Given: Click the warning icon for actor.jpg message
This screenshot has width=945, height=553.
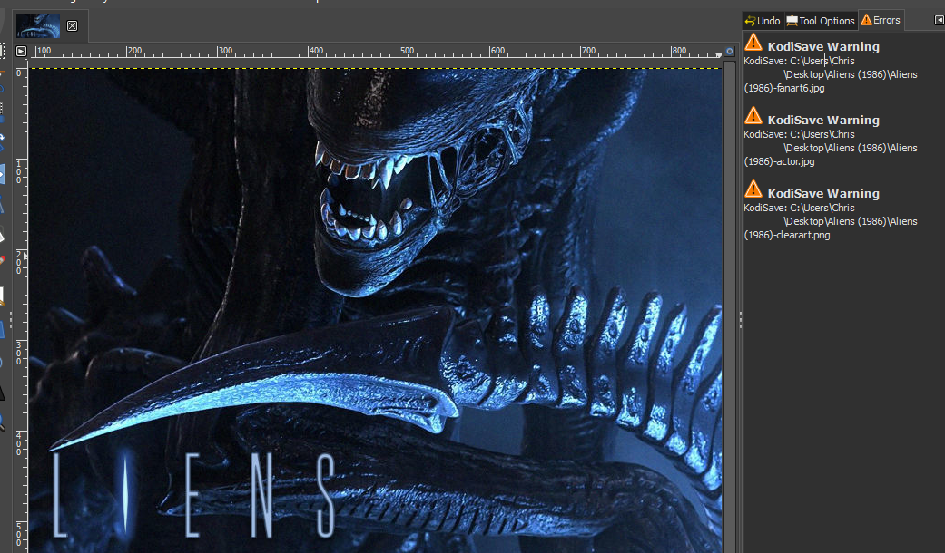Looking at the screenshot, I should pos(753,115).
